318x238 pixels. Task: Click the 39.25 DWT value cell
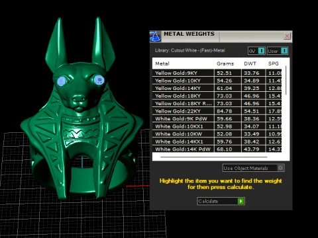click(x=253, y=88)
